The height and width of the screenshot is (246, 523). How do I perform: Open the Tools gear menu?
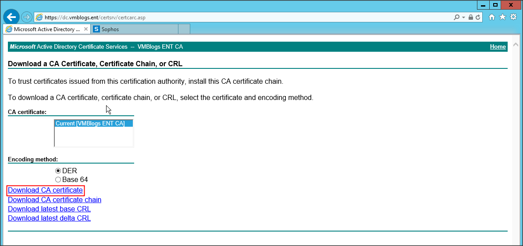click(x=513, y=17)
